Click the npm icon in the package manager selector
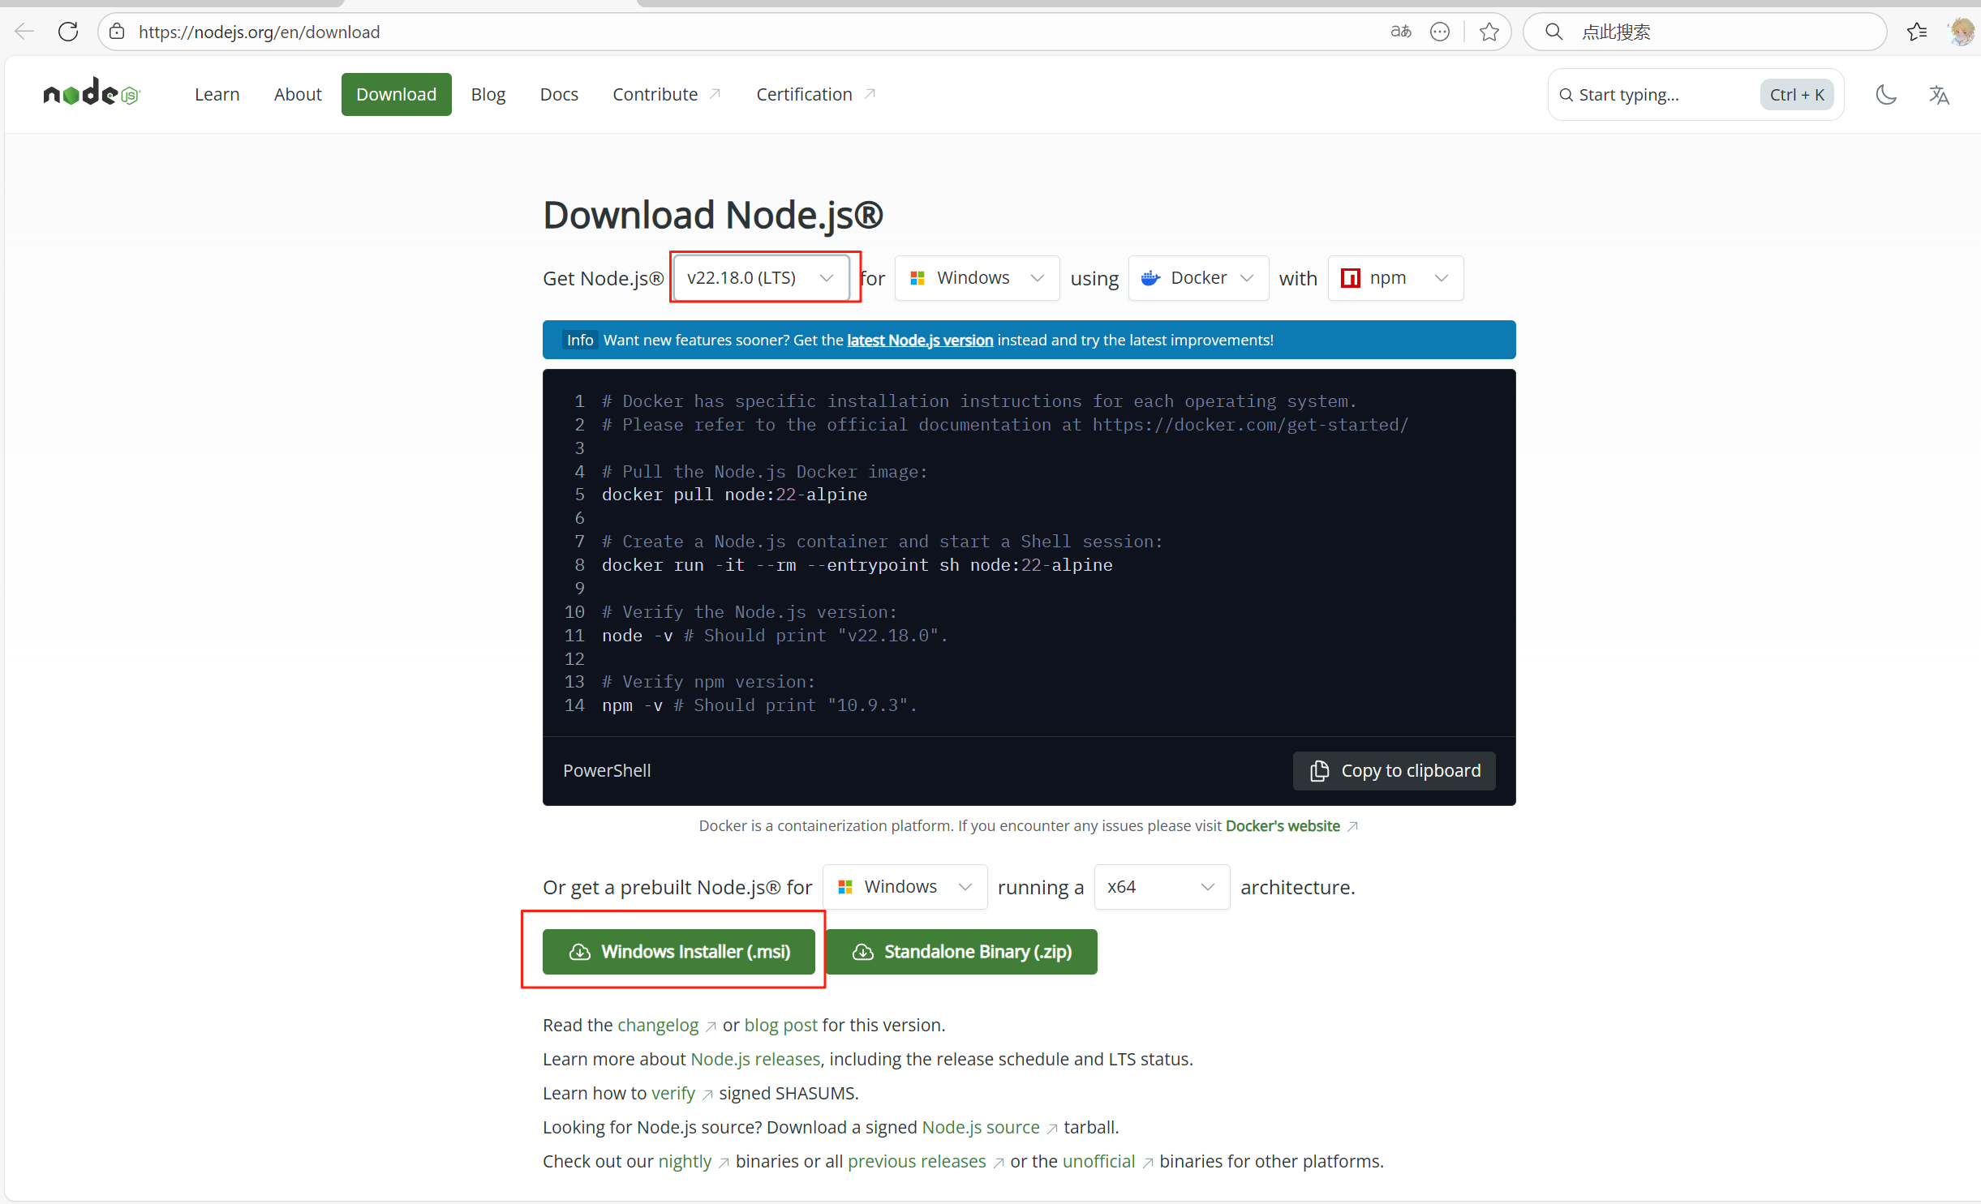This screenshot has width=1981, height=1204. coord(1349,278)
